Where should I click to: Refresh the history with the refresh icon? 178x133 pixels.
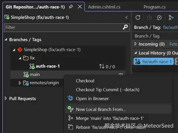click(138, 17)
